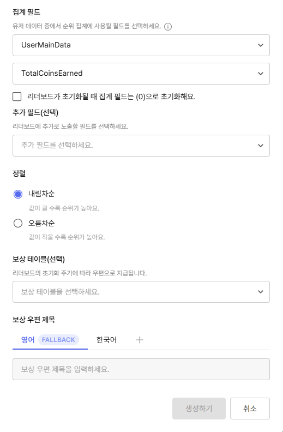This screenshot has width=283, height=432.
Task: Click the 내림차순 label text
Action: (41, 194)
